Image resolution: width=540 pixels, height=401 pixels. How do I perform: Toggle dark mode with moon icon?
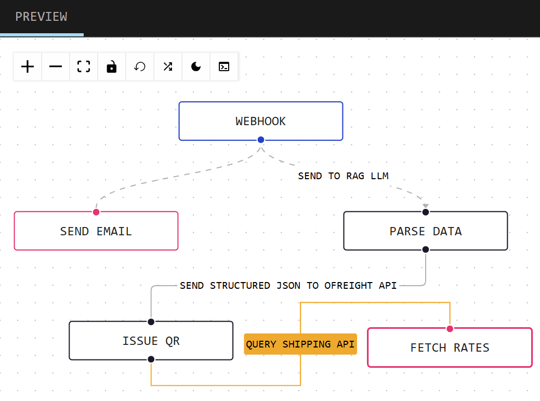click(196, 66)
